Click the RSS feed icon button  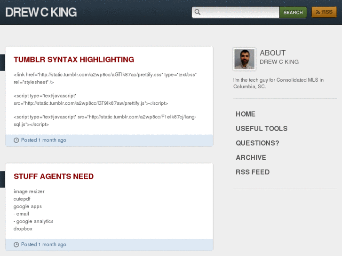tap(324, 12)
